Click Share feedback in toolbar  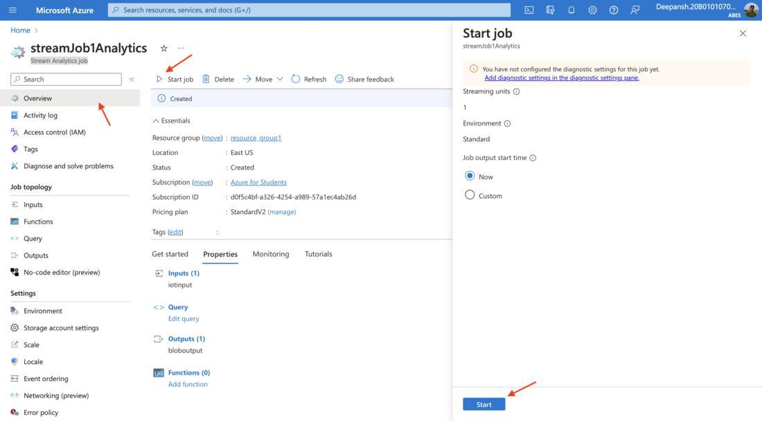(x=364, y=79)
